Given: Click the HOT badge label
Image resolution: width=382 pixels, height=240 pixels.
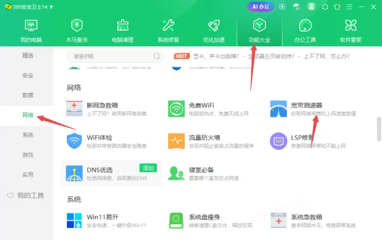Looking at the screenshot, I should (x=181, y=56).
